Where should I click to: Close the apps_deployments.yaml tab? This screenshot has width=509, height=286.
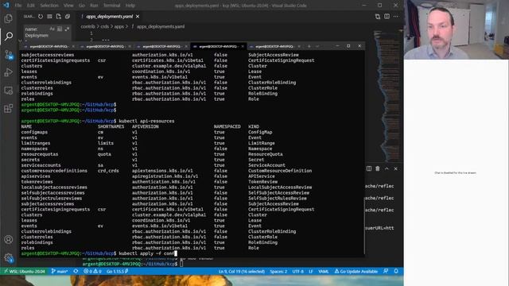(138, 17)
